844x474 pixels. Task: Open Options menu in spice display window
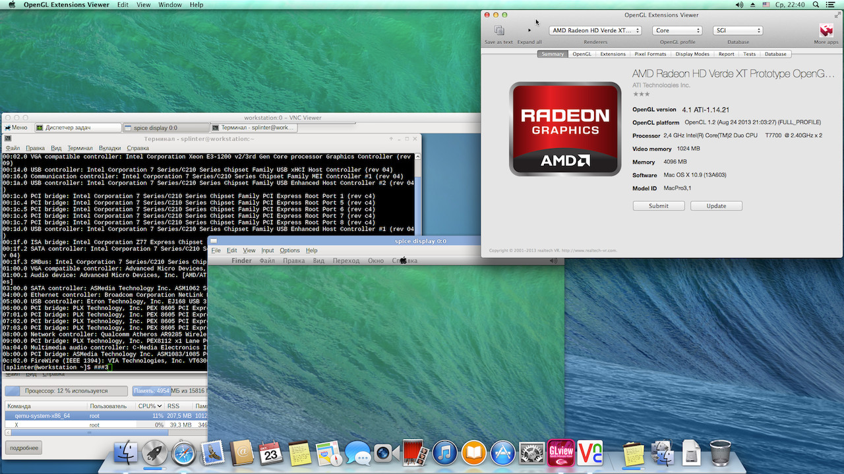coord(289,250)
